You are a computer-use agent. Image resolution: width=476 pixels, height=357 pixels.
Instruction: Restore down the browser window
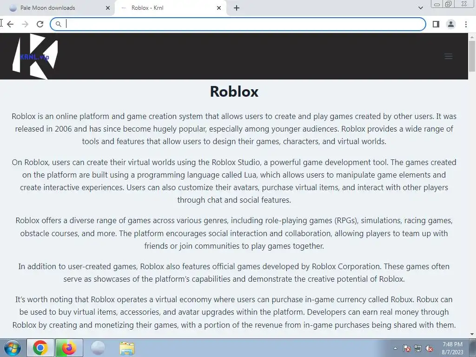click(449, 4)
